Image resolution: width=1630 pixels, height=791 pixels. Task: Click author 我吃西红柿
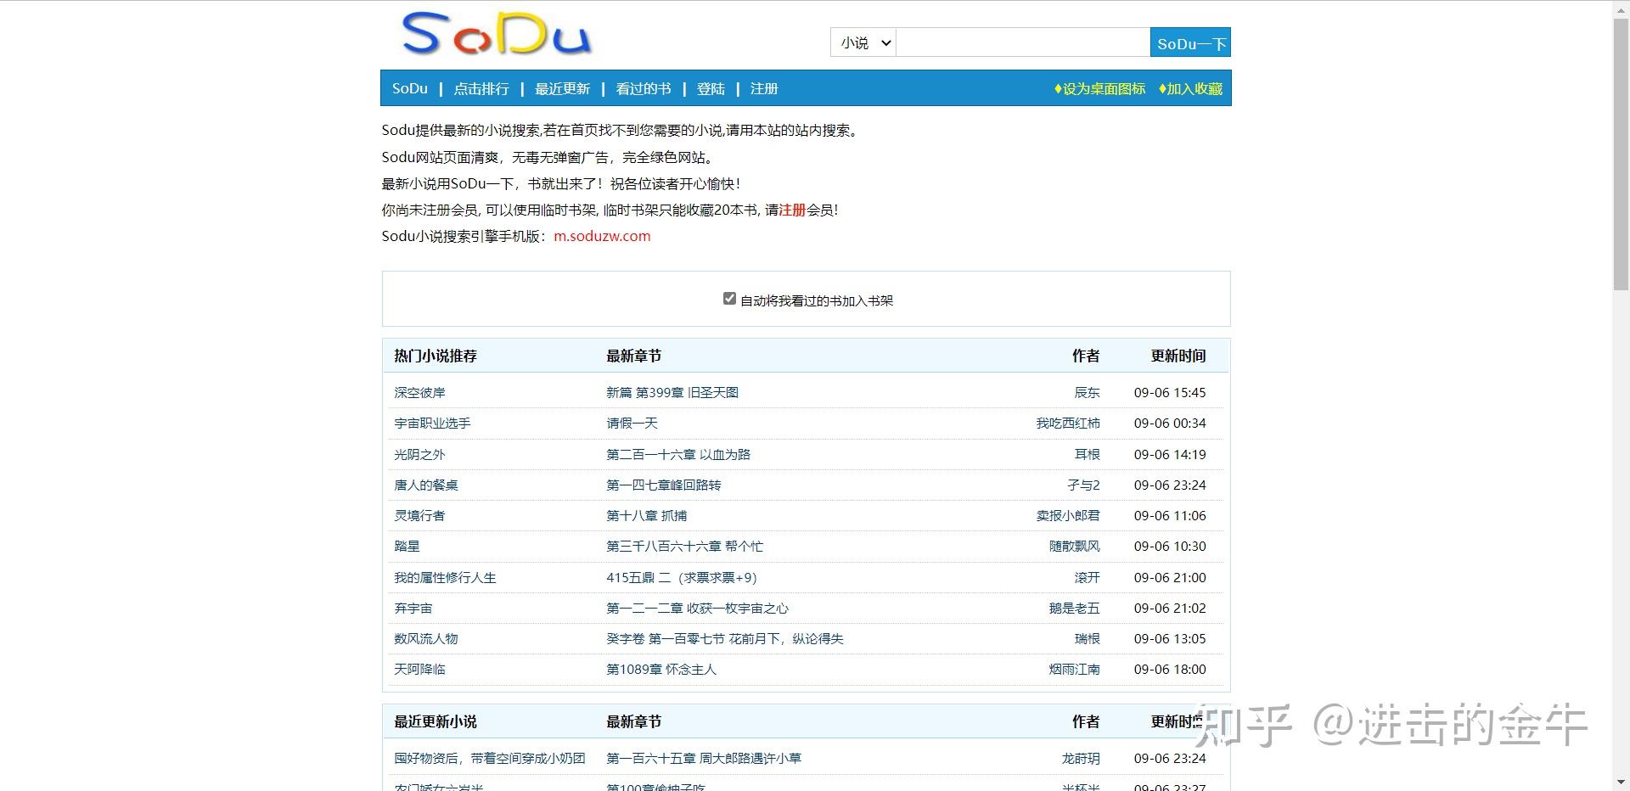(x=1068, y=423)
